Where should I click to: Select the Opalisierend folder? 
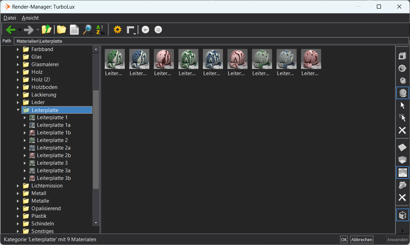(x=46, y=208)
